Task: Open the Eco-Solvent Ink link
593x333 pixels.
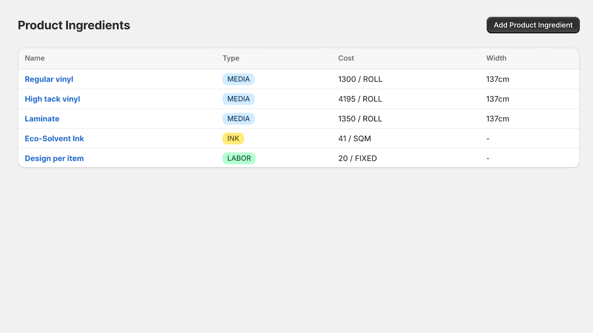Action: click(54, 138)
